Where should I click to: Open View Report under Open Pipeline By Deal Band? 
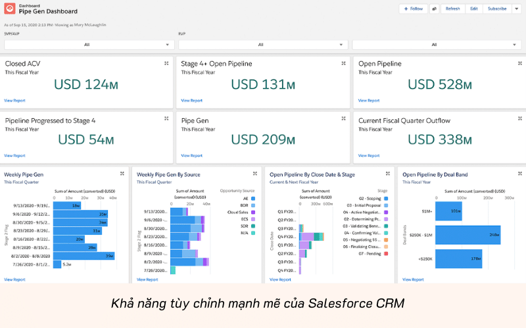tap(413, 279)
